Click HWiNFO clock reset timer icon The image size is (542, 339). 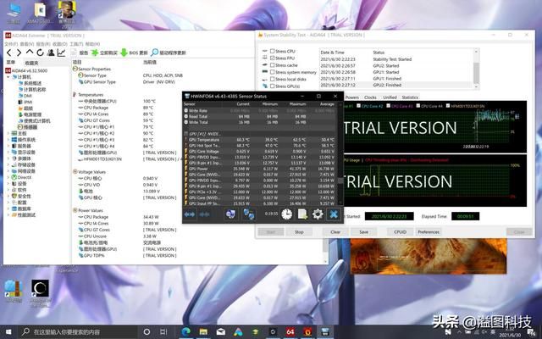(286, 214)
